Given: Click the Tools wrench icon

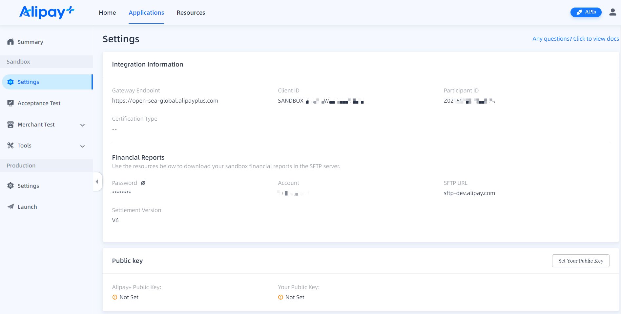Looking at the screenshot, I should 10,146.
